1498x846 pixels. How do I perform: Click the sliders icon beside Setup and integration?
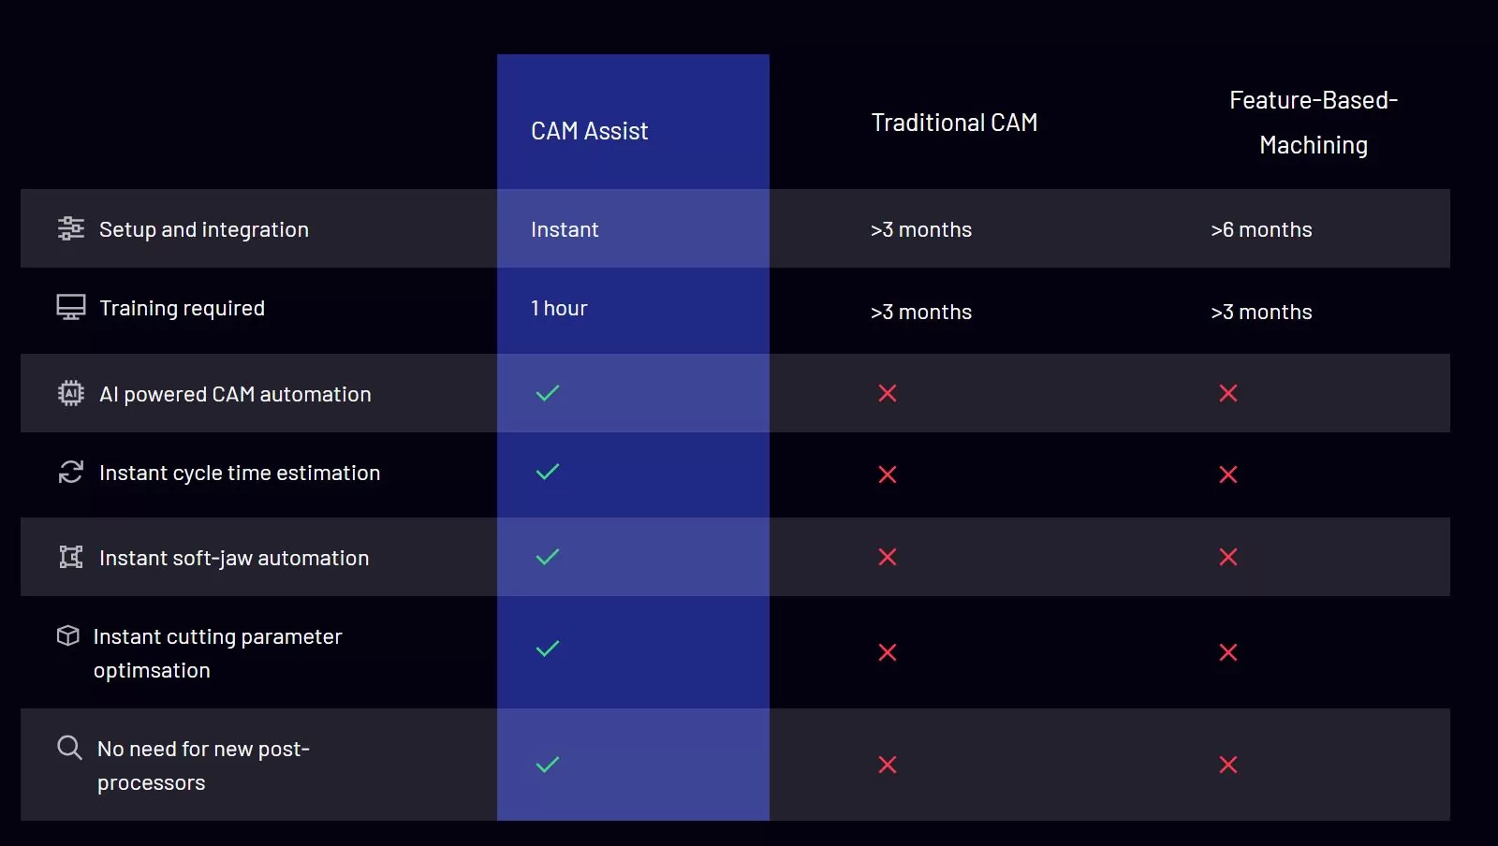70,228
